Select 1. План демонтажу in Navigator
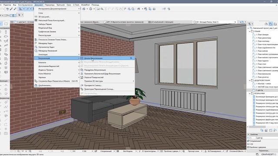The image size is (278, 156). coord(264,38)
